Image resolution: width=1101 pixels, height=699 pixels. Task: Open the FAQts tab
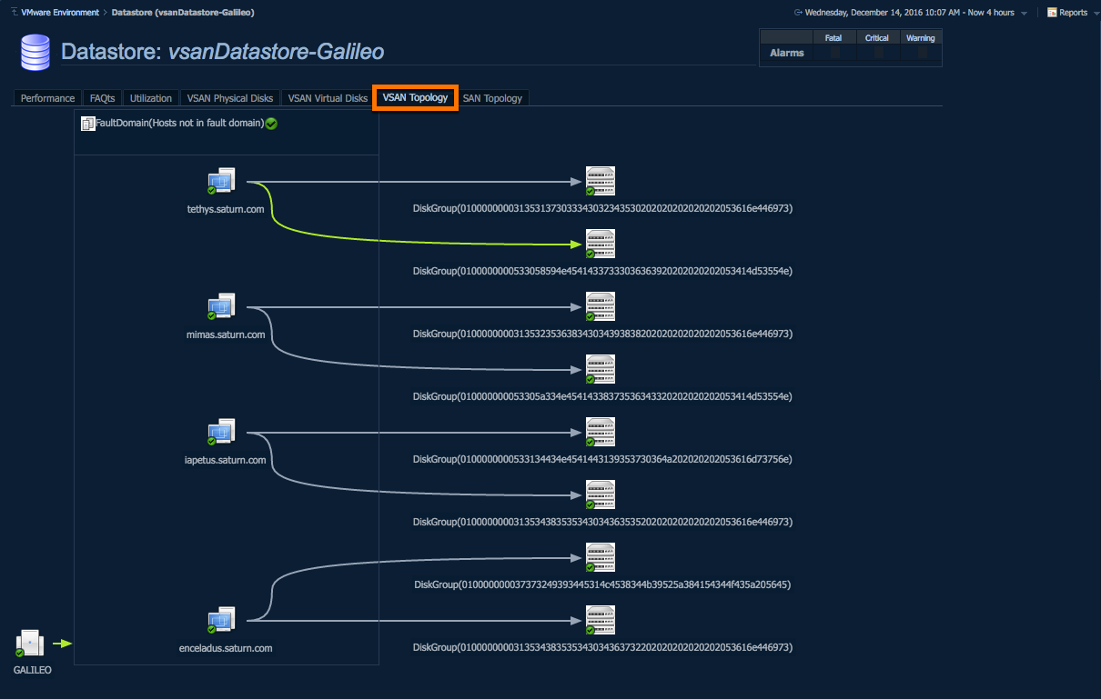pos(103,98)
